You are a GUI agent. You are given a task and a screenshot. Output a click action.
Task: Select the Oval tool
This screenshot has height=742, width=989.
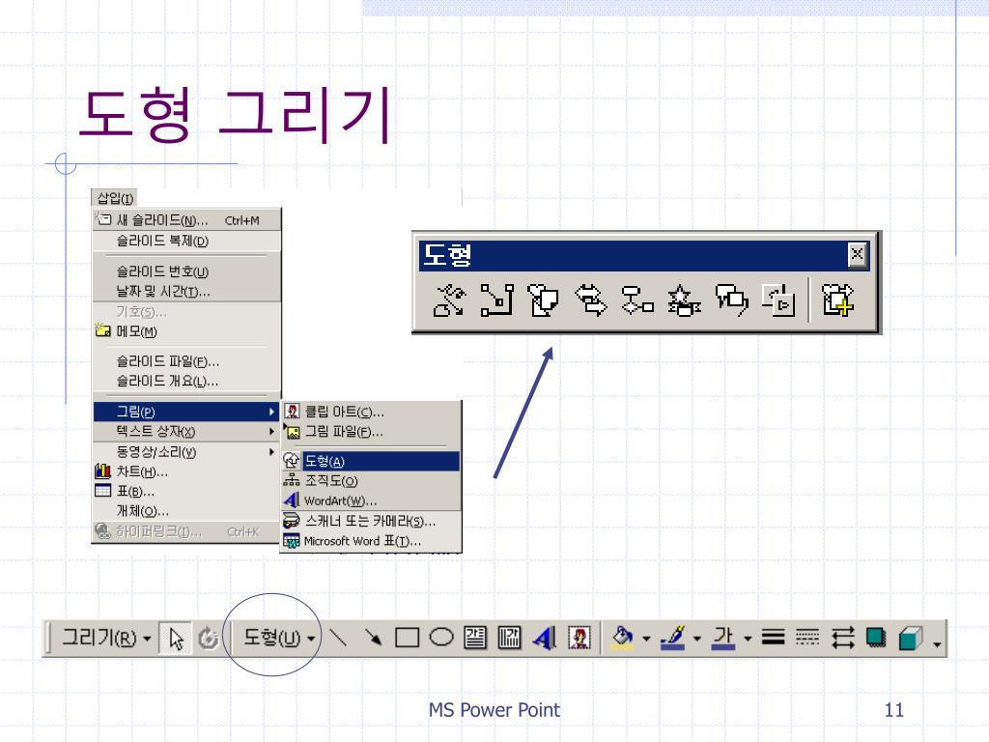pyautogui.click(x=440, y=638)
